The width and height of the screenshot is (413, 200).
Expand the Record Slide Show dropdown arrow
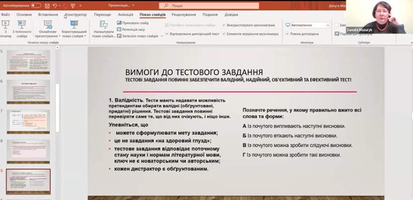pos(162,36)
